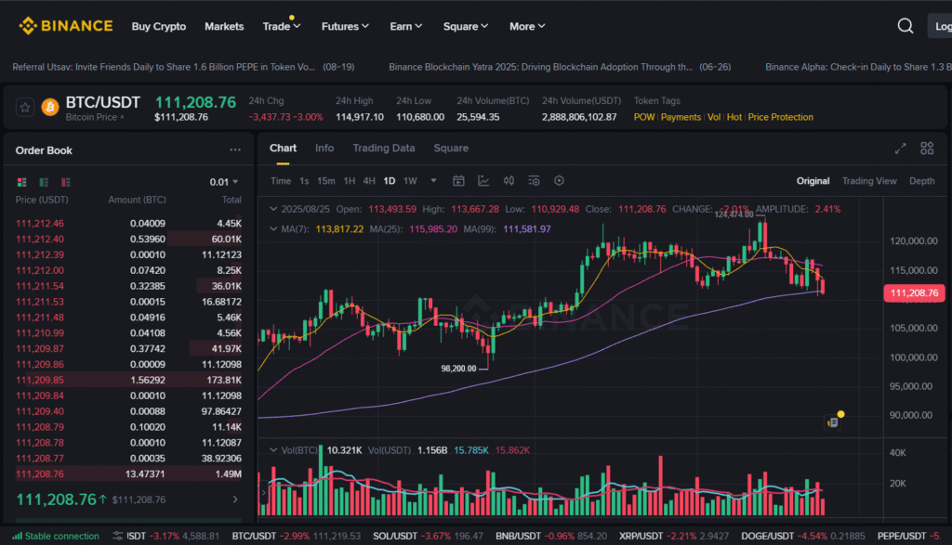Click the Bitcoin Price link
Viewport: 952px width, 545px height.
click(91, 118)
